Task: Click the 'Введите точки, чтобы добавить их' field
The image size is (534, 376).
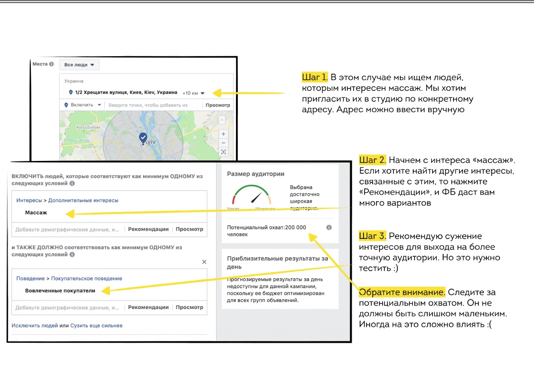Action: [148, 105]
